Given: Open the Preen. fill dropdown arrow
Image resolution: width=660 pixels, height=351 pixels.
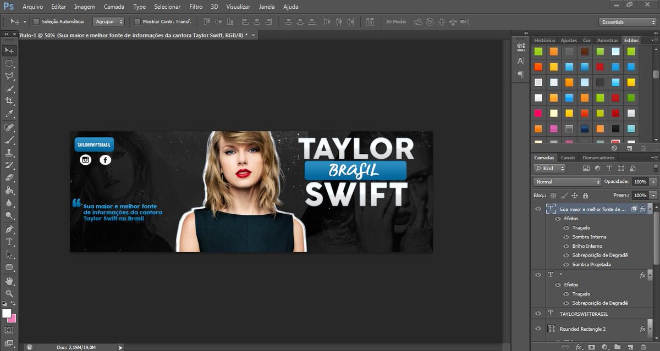Looking at the screenshot, I should click(653, 196).
